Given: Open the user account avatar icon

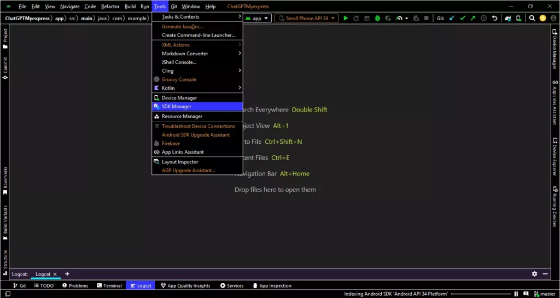Looking at the screenshot, I should (553, 18).
